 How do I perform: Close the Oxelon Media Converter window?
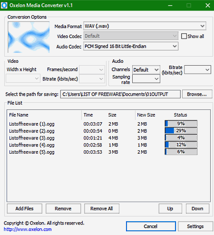tap(208, 5)
